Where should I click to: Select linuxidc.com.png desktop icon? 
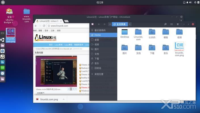pos(11,35)
